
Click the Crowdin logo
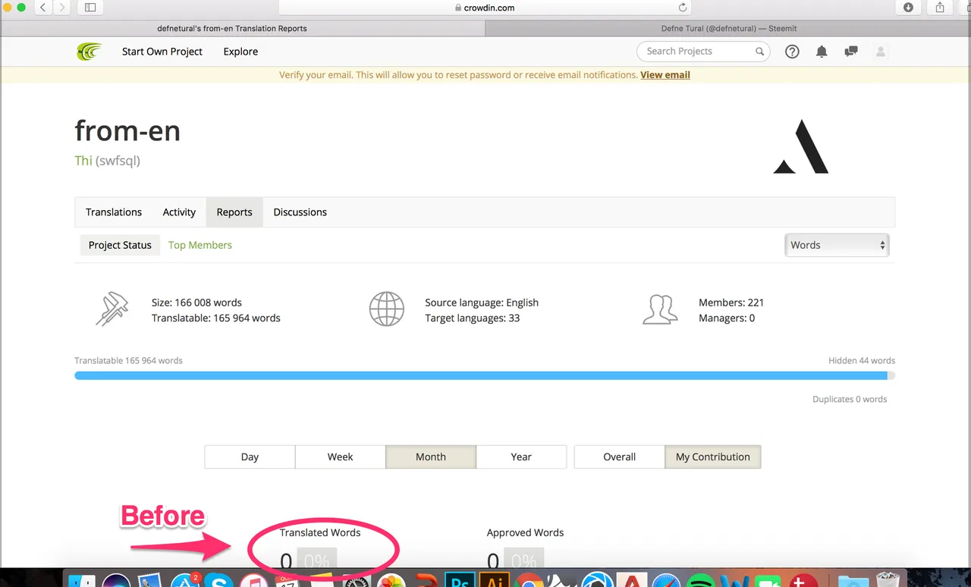pyautogui.click(x=89, y=52)
